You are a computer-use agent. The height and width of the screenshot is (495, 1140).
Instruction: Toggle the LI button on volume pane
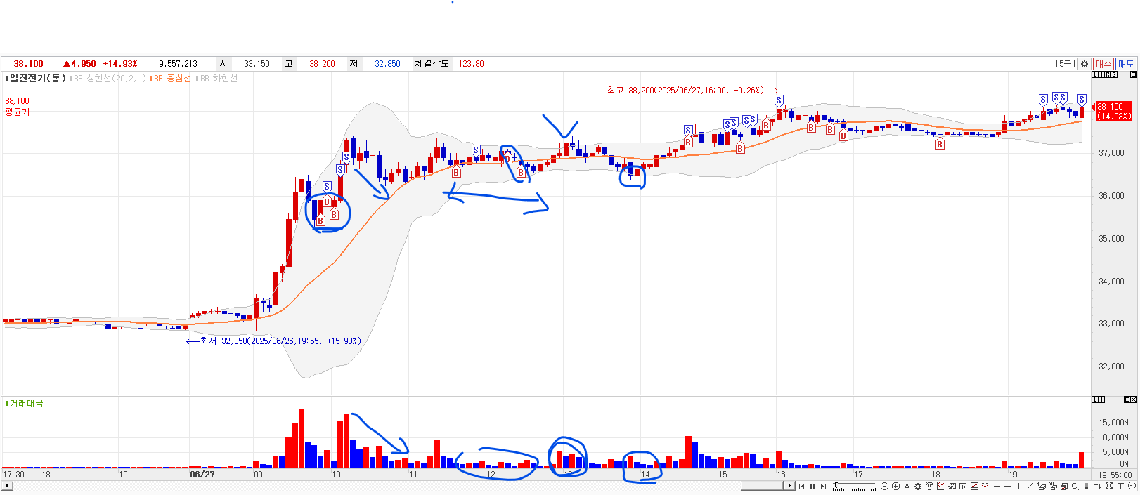(x=1099, y=400)
